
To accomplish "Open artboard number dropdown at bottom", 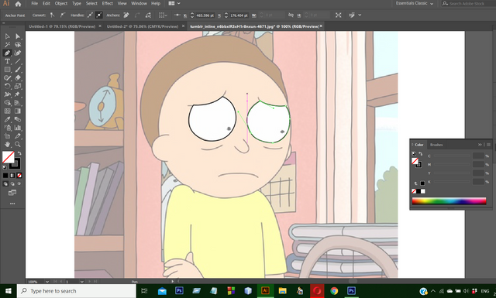I will [x=81, y=281].
